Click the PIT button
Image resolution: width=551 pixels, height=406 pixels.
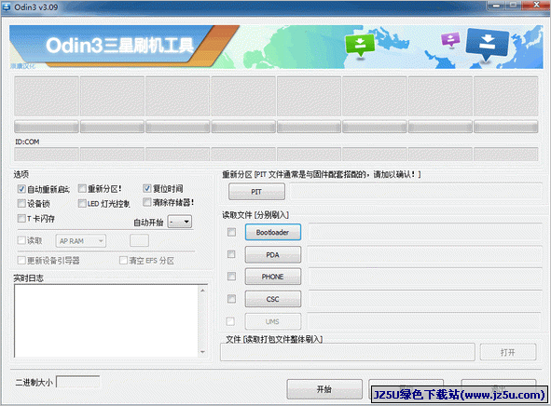256,192
